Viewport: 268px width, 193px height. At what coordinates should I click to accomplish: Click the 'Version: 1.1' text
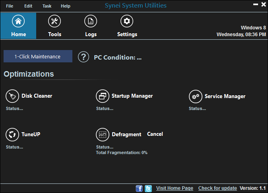tap(252, 188)
